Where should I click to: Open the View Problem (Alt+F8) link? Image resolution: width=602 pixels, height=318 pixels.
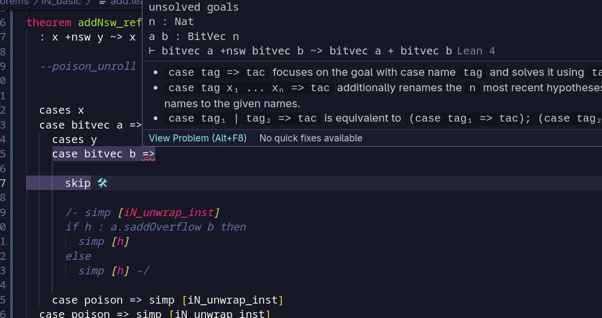(197, 138)
